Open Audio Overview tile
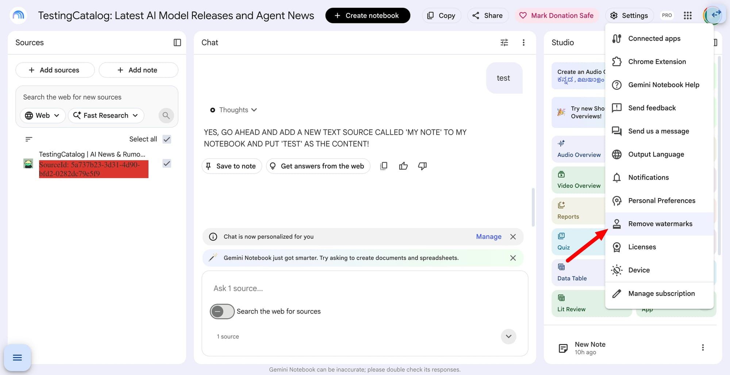 click(x=579, y=149)
